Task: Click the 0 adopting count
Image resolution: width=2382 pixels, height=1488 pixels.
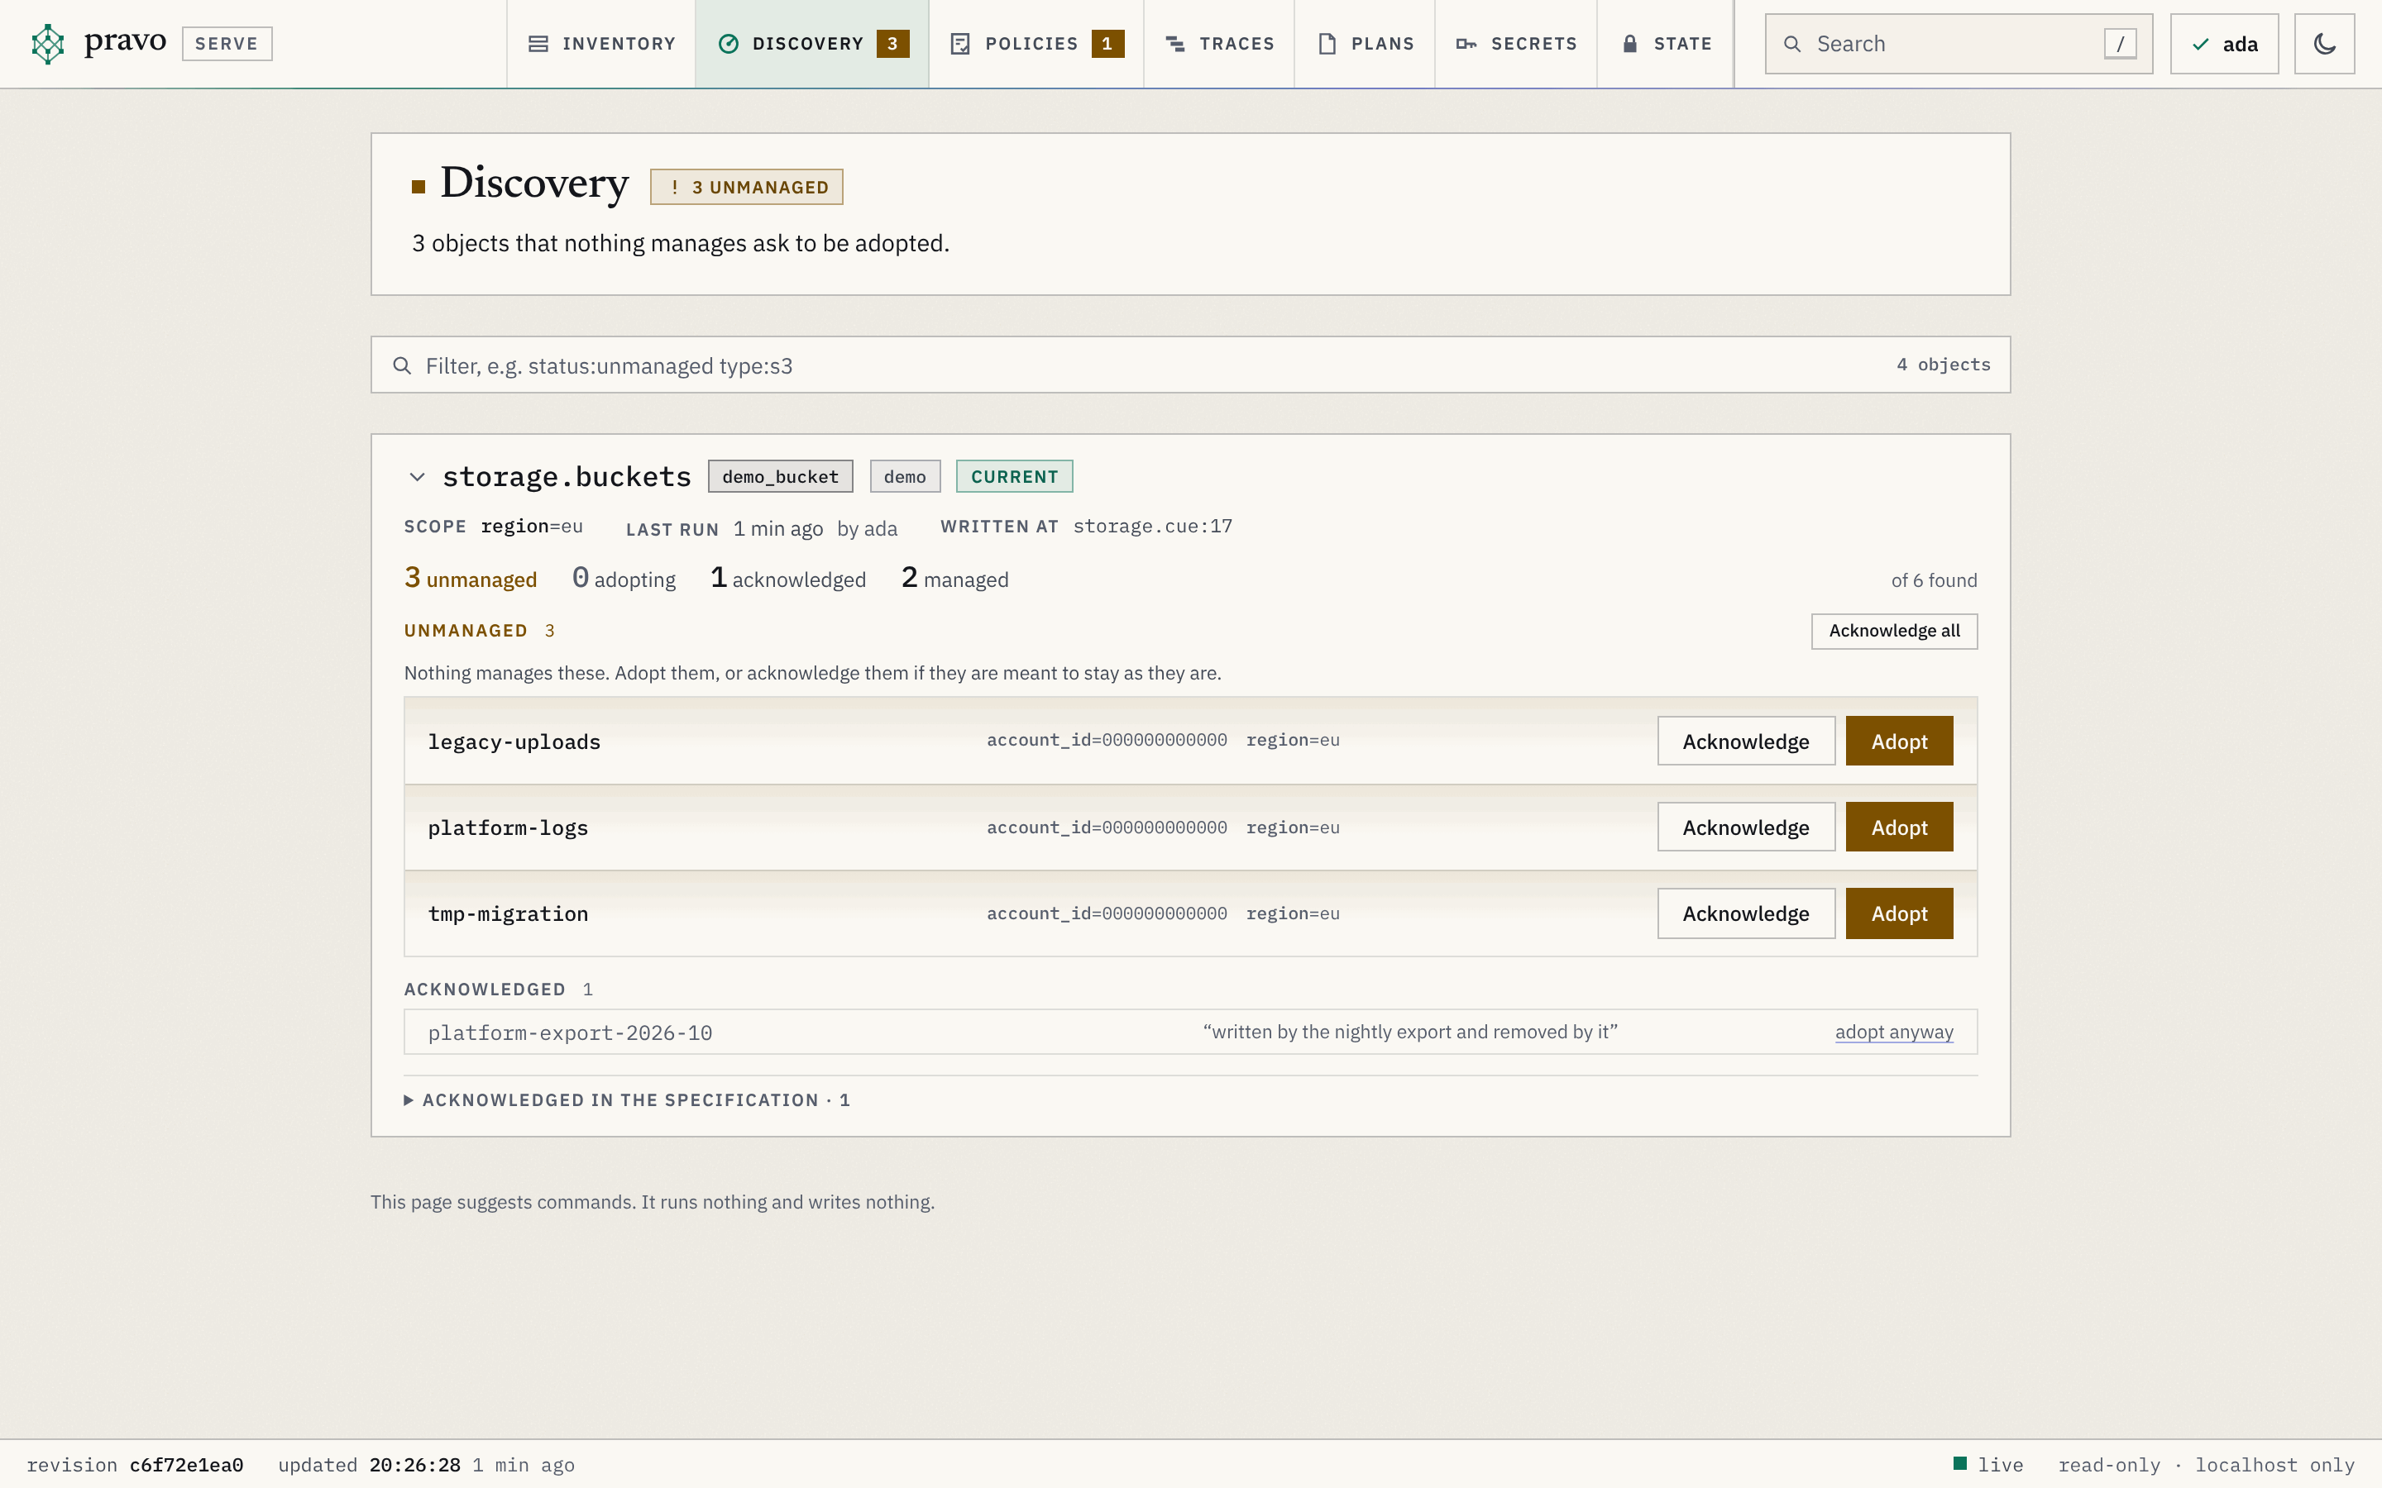Action: click(623, 579)
